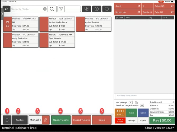
Task: Click the plus circle button
Action: click(96, 9)
